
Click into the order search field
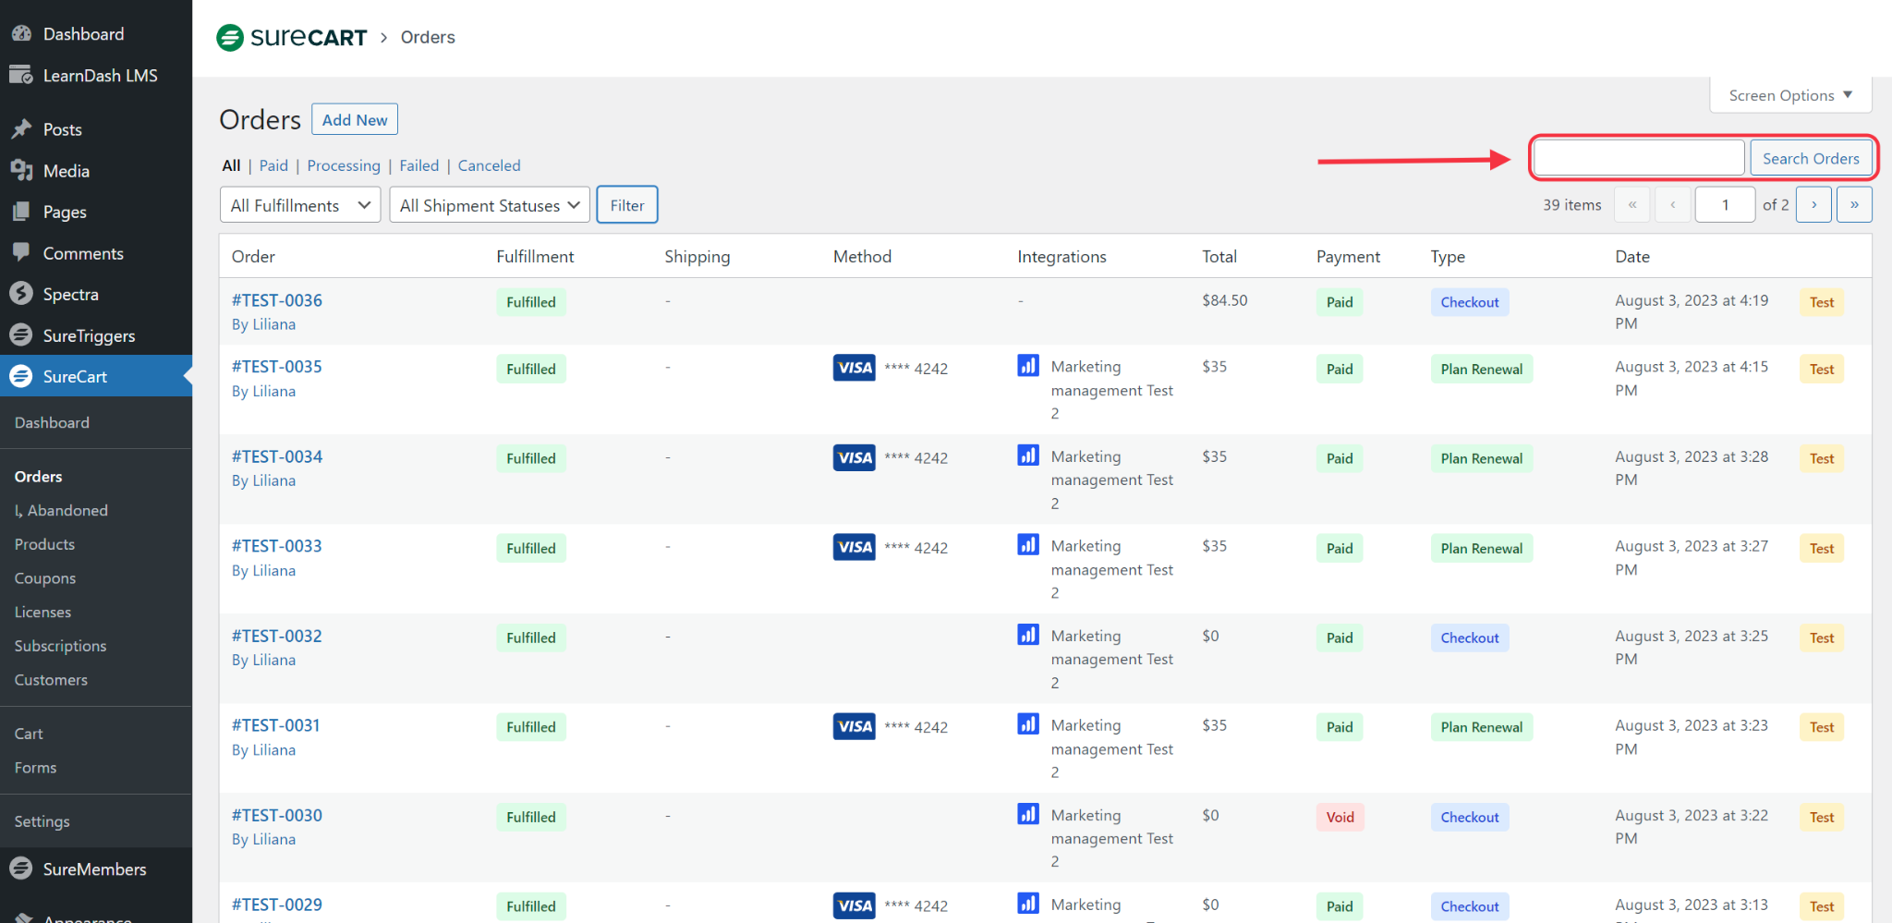coord(1638,158)
